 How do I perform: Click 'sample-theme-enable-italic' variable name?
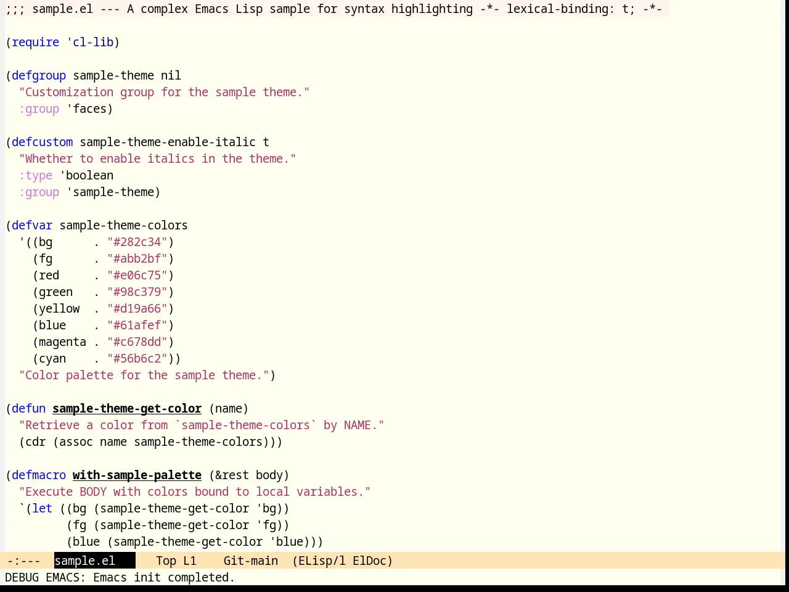click(168, 142)
